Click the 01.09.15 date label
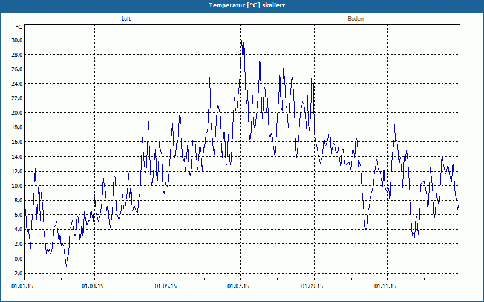Image resolution: width=484 pixels, height=302 pixels. (x=312, y=286)
